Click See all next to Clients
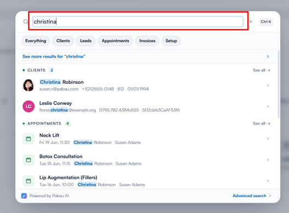The image size is (289, 213). click(262, 70)
